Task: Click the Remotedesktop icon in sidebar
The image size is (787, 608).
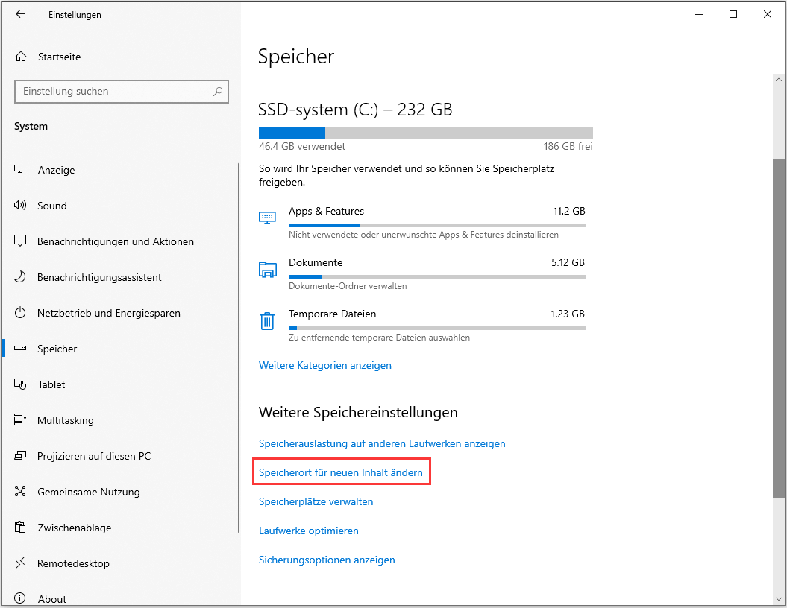Action: [x=19, y=563]
